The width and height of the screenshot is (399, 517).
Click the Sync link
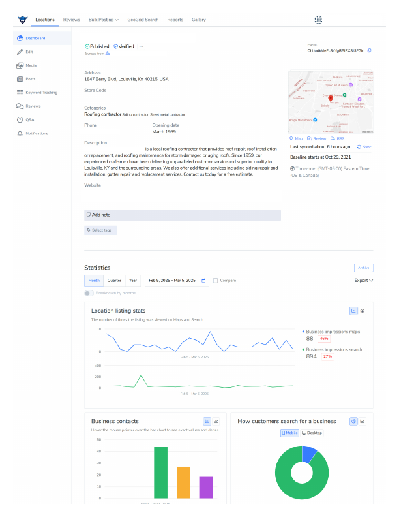coord(367,147)
